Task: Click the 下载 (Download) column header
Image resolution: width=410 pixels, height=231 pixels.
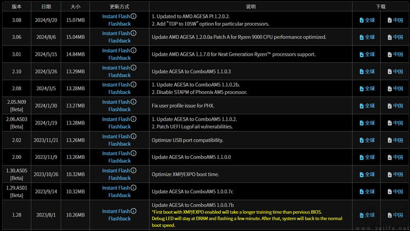Action: (x=380, y=7)
